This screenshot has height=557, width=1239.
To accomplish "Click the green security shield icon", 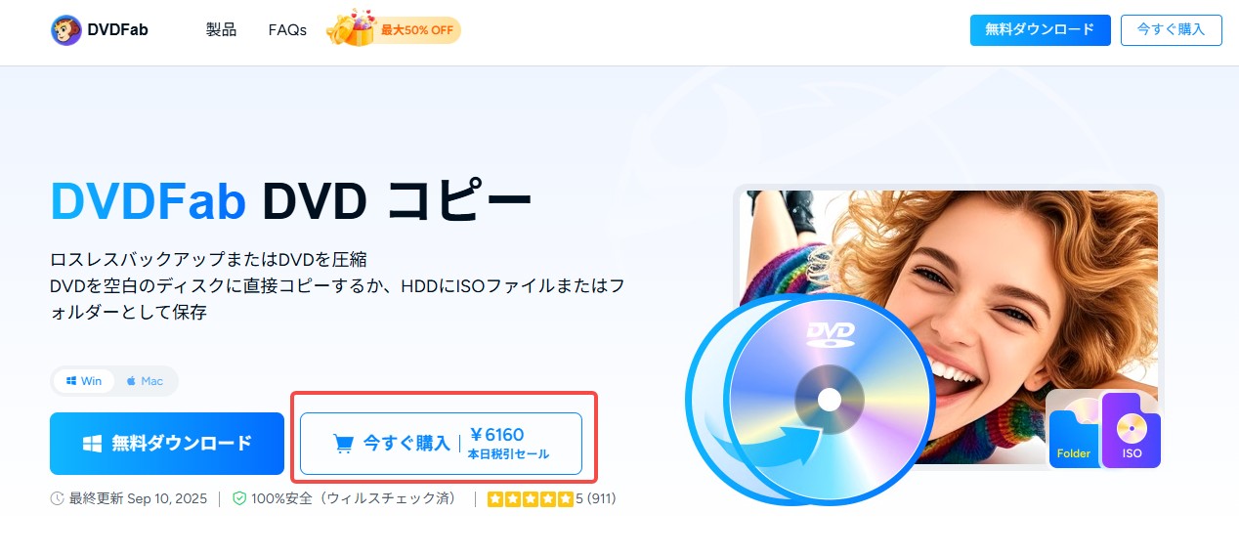I will (x=239, y=498).
